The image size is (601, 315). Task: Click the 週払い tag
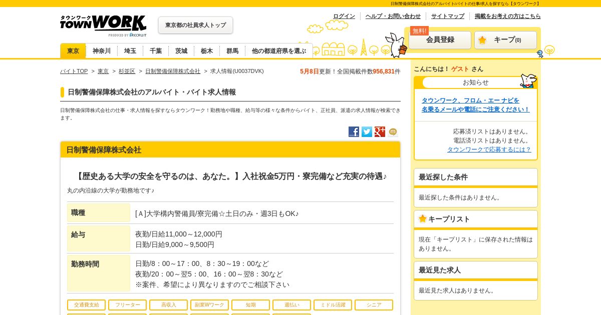click(291, 305)
